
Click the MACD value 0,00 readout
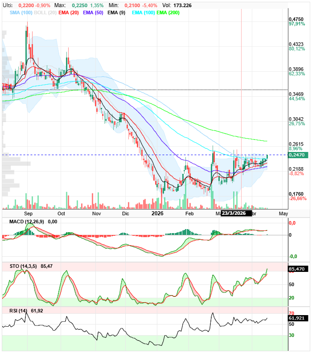coord(53,222)
